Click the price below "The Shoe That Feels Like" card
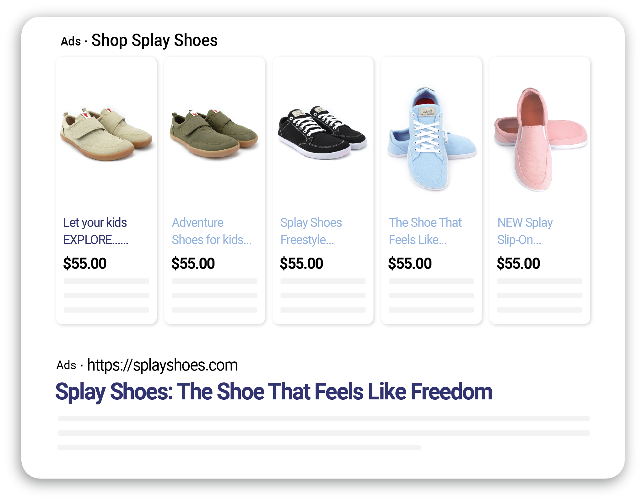Image resolution: width=643 pixels, height=502 pixels. click(410, 263)
